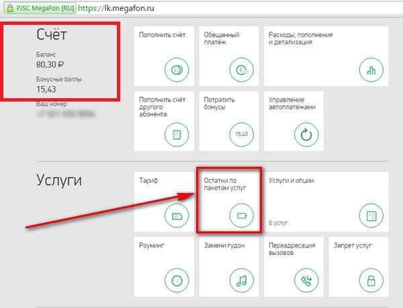The height and width of the screenshot is (308, 403).
Task: Click the grid icon in Услуги и опции
Action: (x=371, y=215)
